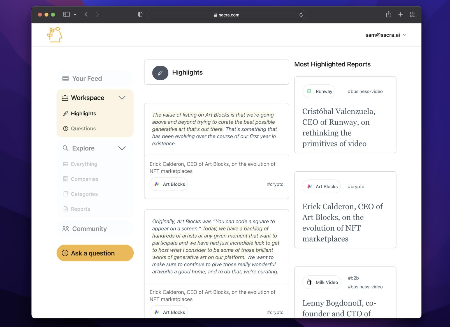Click the Your Feed icon
Viewport: 450px width, 327px height.
65,79
